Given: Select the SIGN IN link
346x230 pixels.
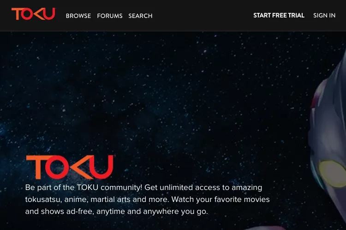Looking at the screenshot, I should [x=324, y=15].
